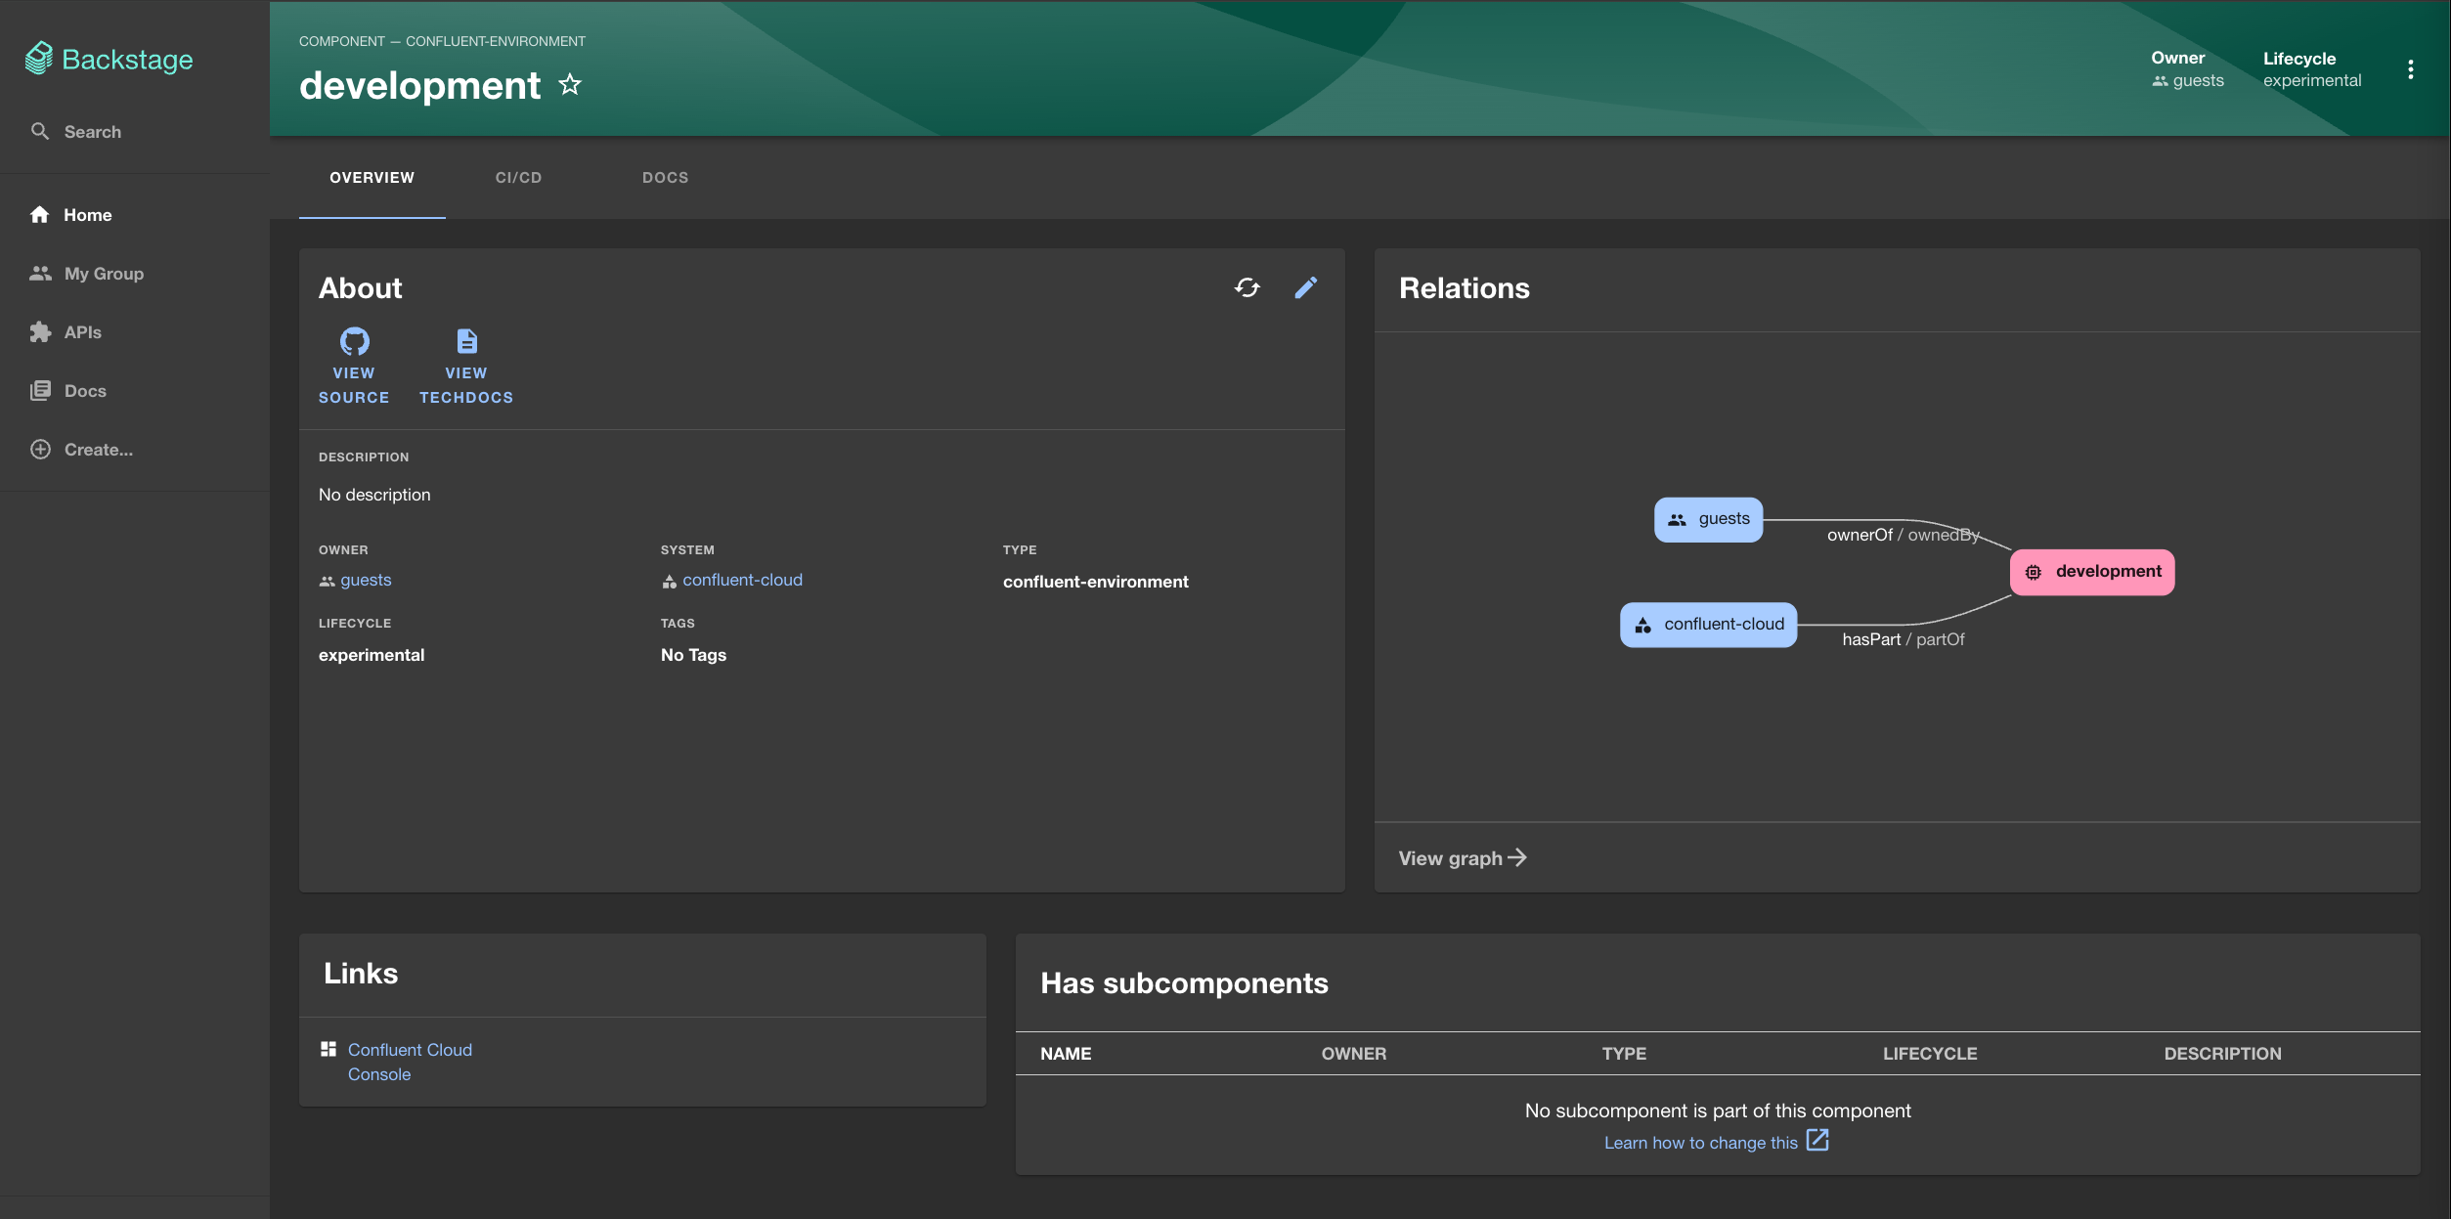Click the confluent-cloud node in graph
Viewport: 2451px width, 1219px height.
(x=1708, y=624)
